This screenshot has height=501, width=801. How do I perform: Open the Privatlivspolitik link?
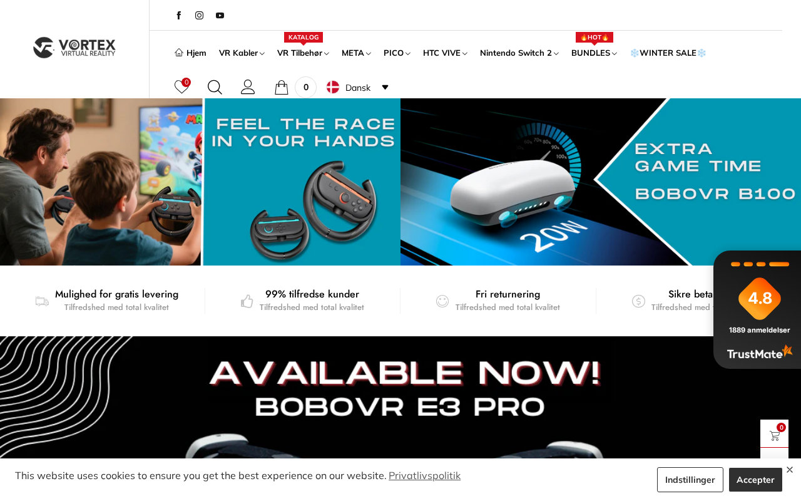(424, 475)
